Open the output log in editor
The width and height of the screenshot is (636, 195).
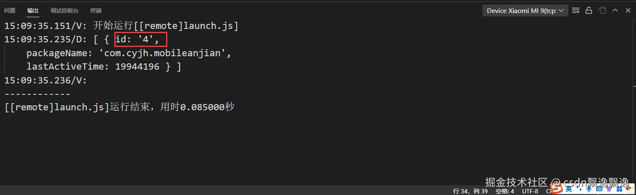[602, 10]
